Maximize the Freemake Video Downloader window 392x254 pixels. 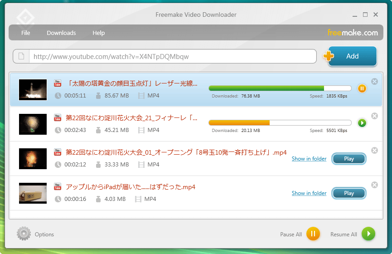365,15
